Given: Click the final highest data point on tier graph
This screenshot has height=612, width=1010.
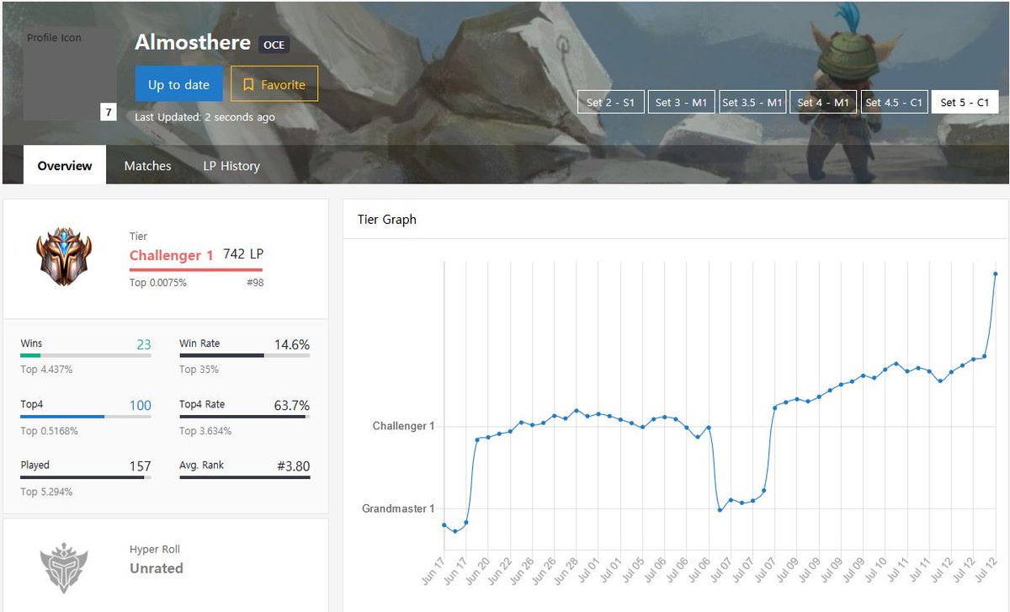Looking at the screenshot, I should 996,274.
